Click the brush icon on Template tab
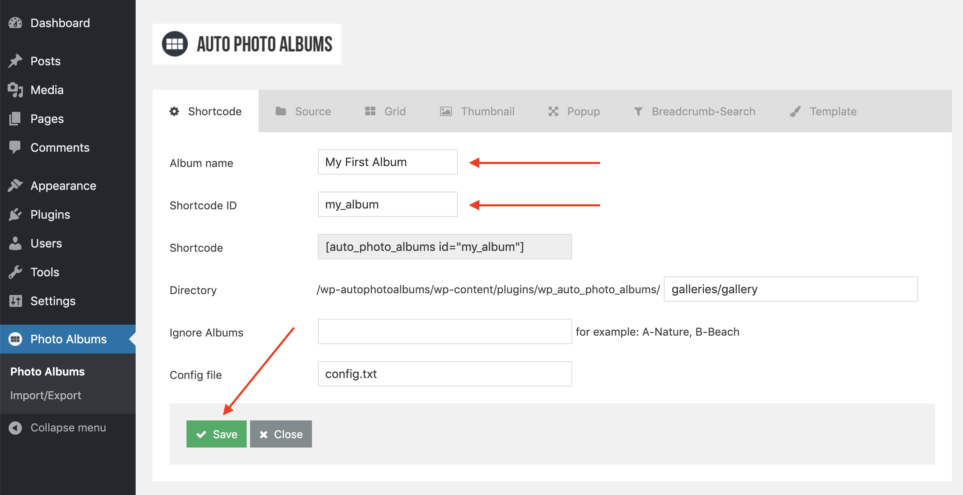This screenshot has width=963, height=495. 795,111
